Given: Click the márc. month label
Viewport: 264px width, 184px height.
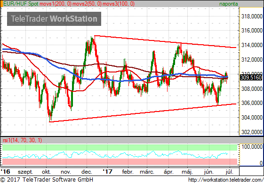Looking at the screenshot, I should (x=147, y=172).
